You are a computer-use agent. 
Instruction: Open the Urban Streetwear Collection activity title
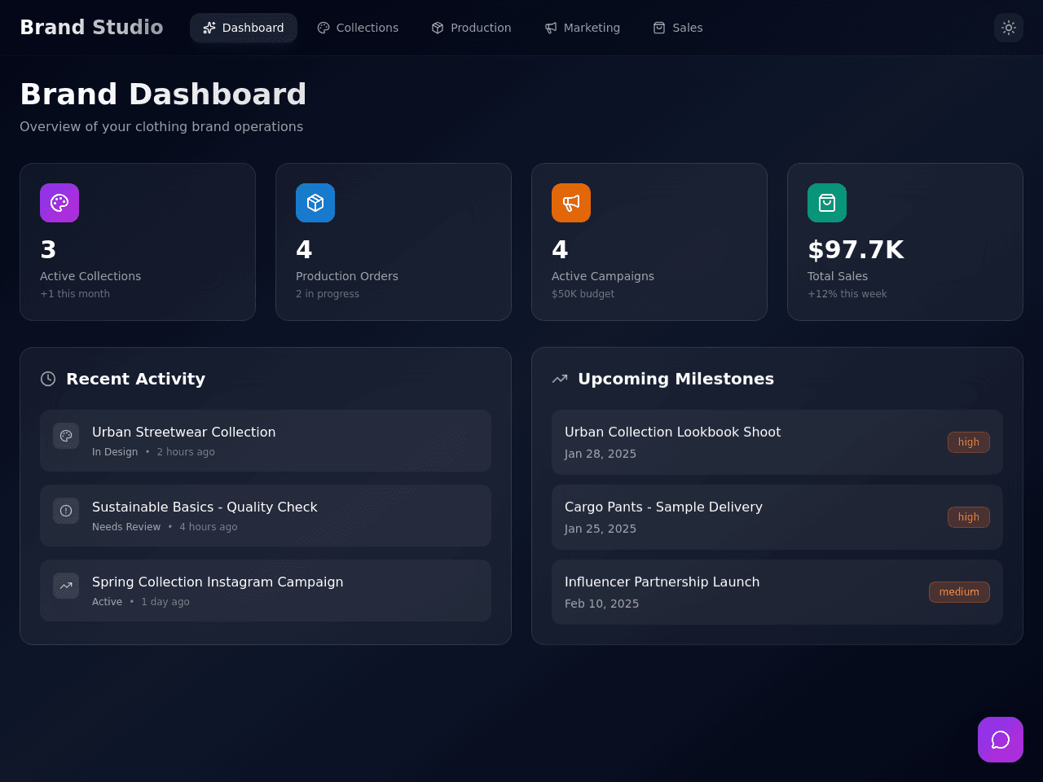[x=183, y=433]
